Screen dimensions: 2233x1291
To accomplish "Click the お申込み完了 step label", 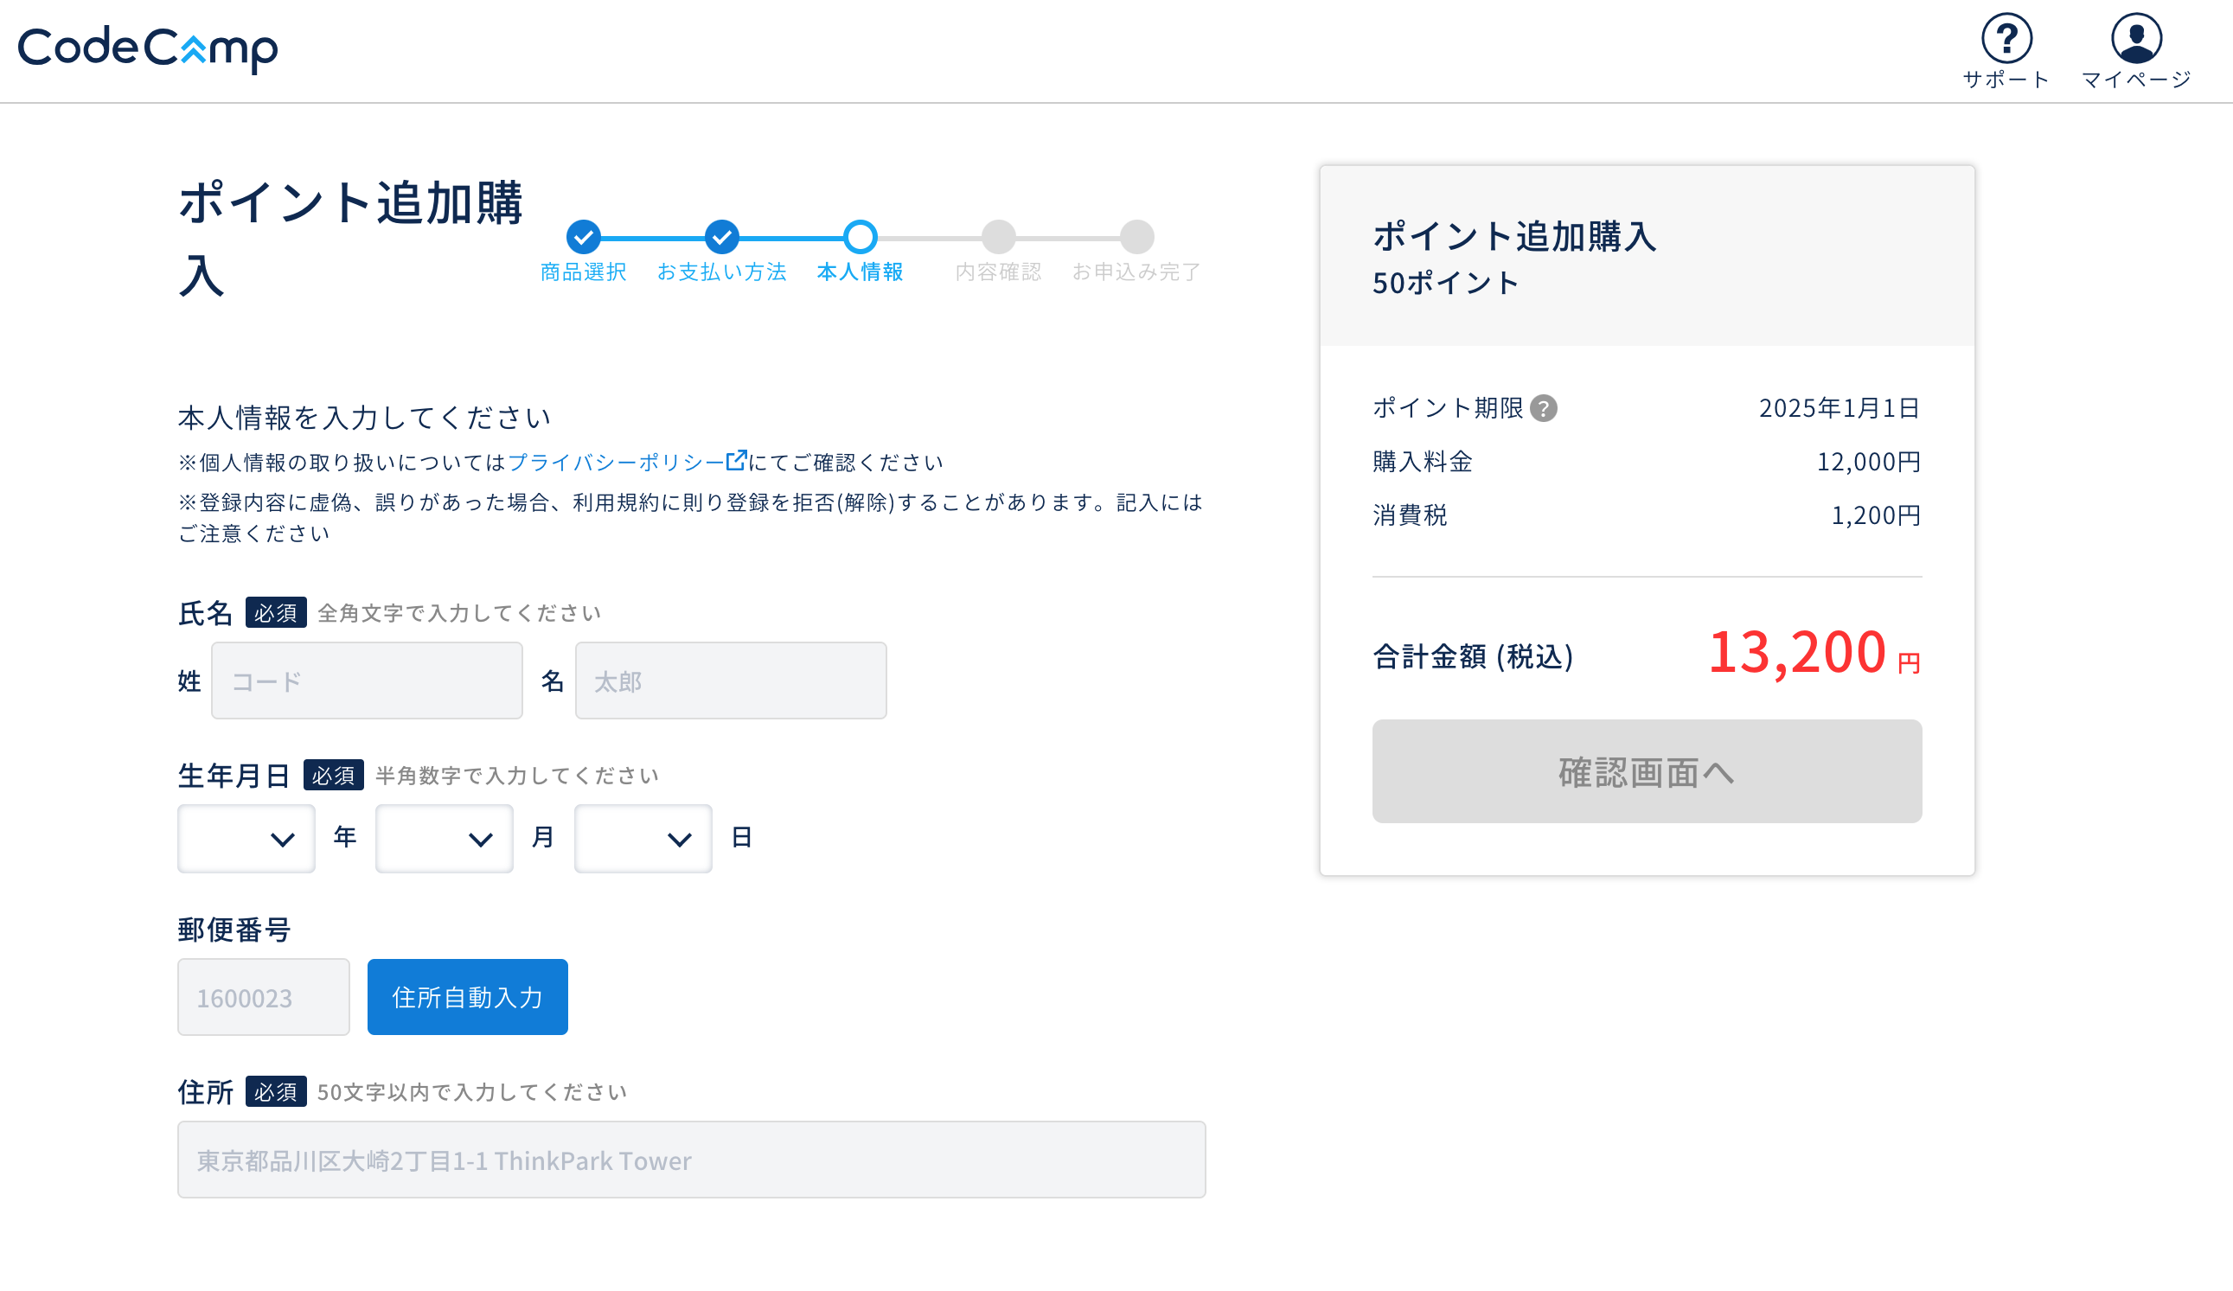I will (x=1136, y=272).
